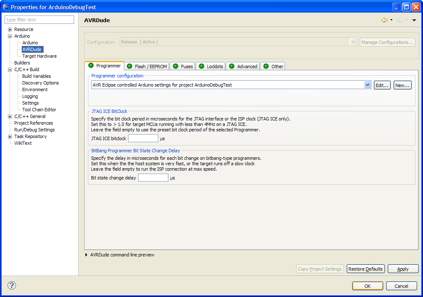Focus the JTAG ICE bitclock field
The width and height of the screenshot is (423, 297).
(x=143, y=138)
